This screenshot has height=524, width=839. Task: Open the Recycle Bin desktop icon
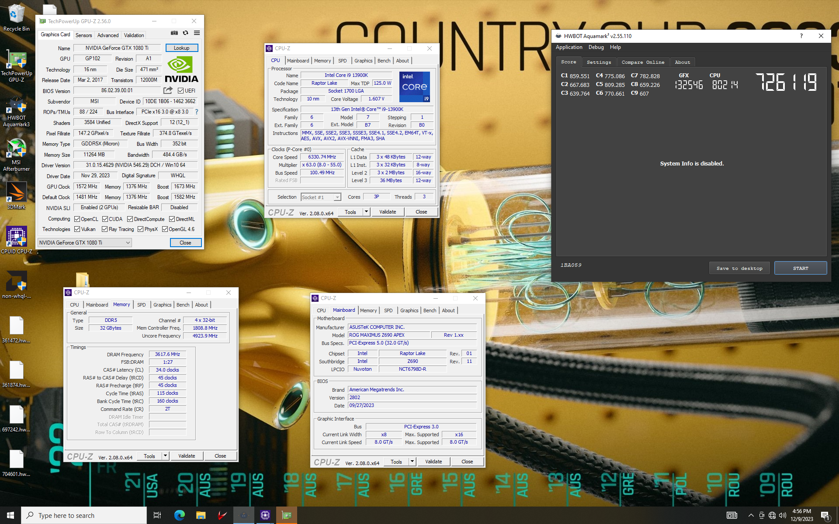click(x=16, y=17)
